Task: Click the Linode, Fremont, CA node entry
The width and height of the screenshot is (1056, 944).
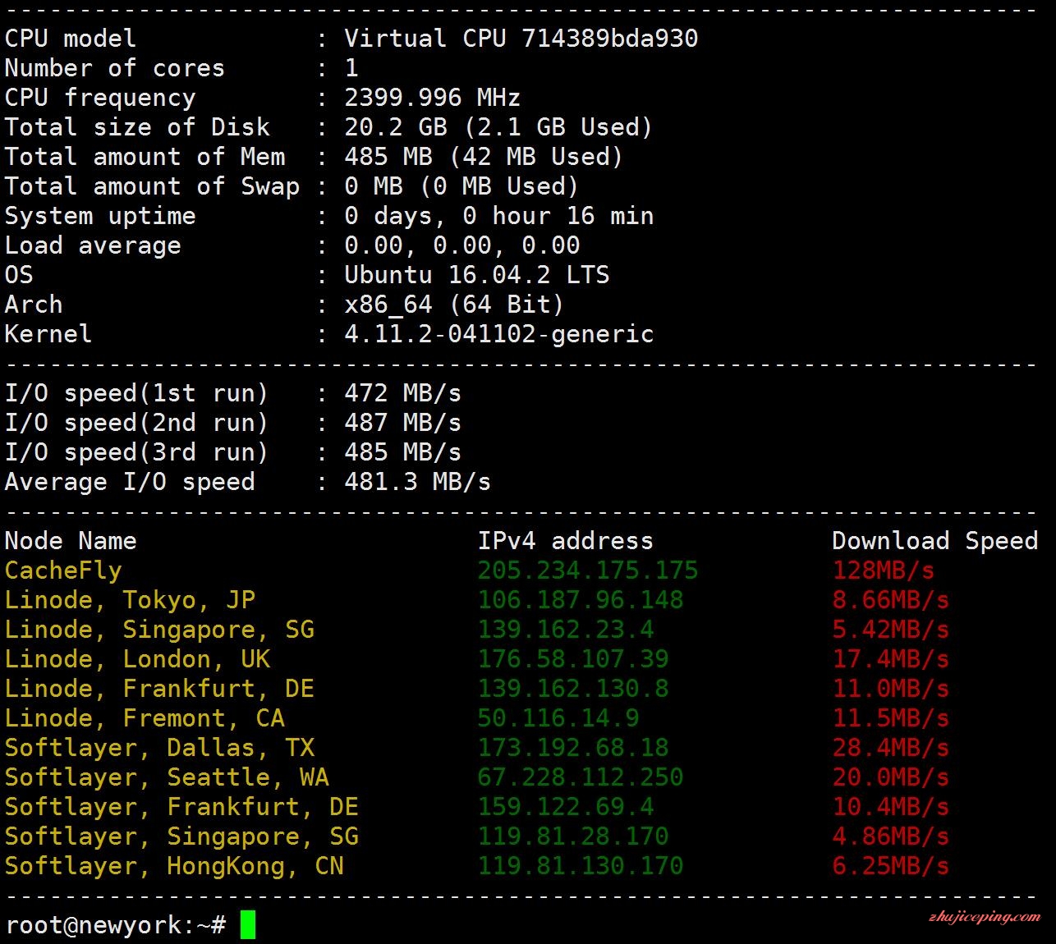Action: [145, 718]
